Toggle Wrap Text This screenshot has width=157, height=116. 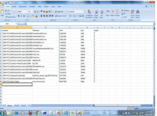pos(59,11)
